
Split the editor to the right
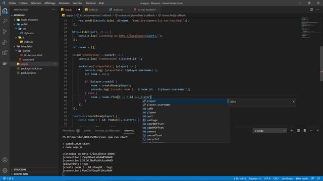(311, 10)
